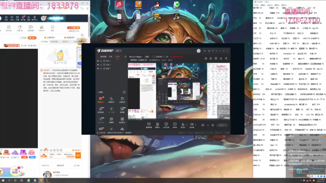Open the camera snapshot icon in streaming tool toolbar
Image resolution: width=326 pixels, height=183 pixels.
click(x=206, y=59)
